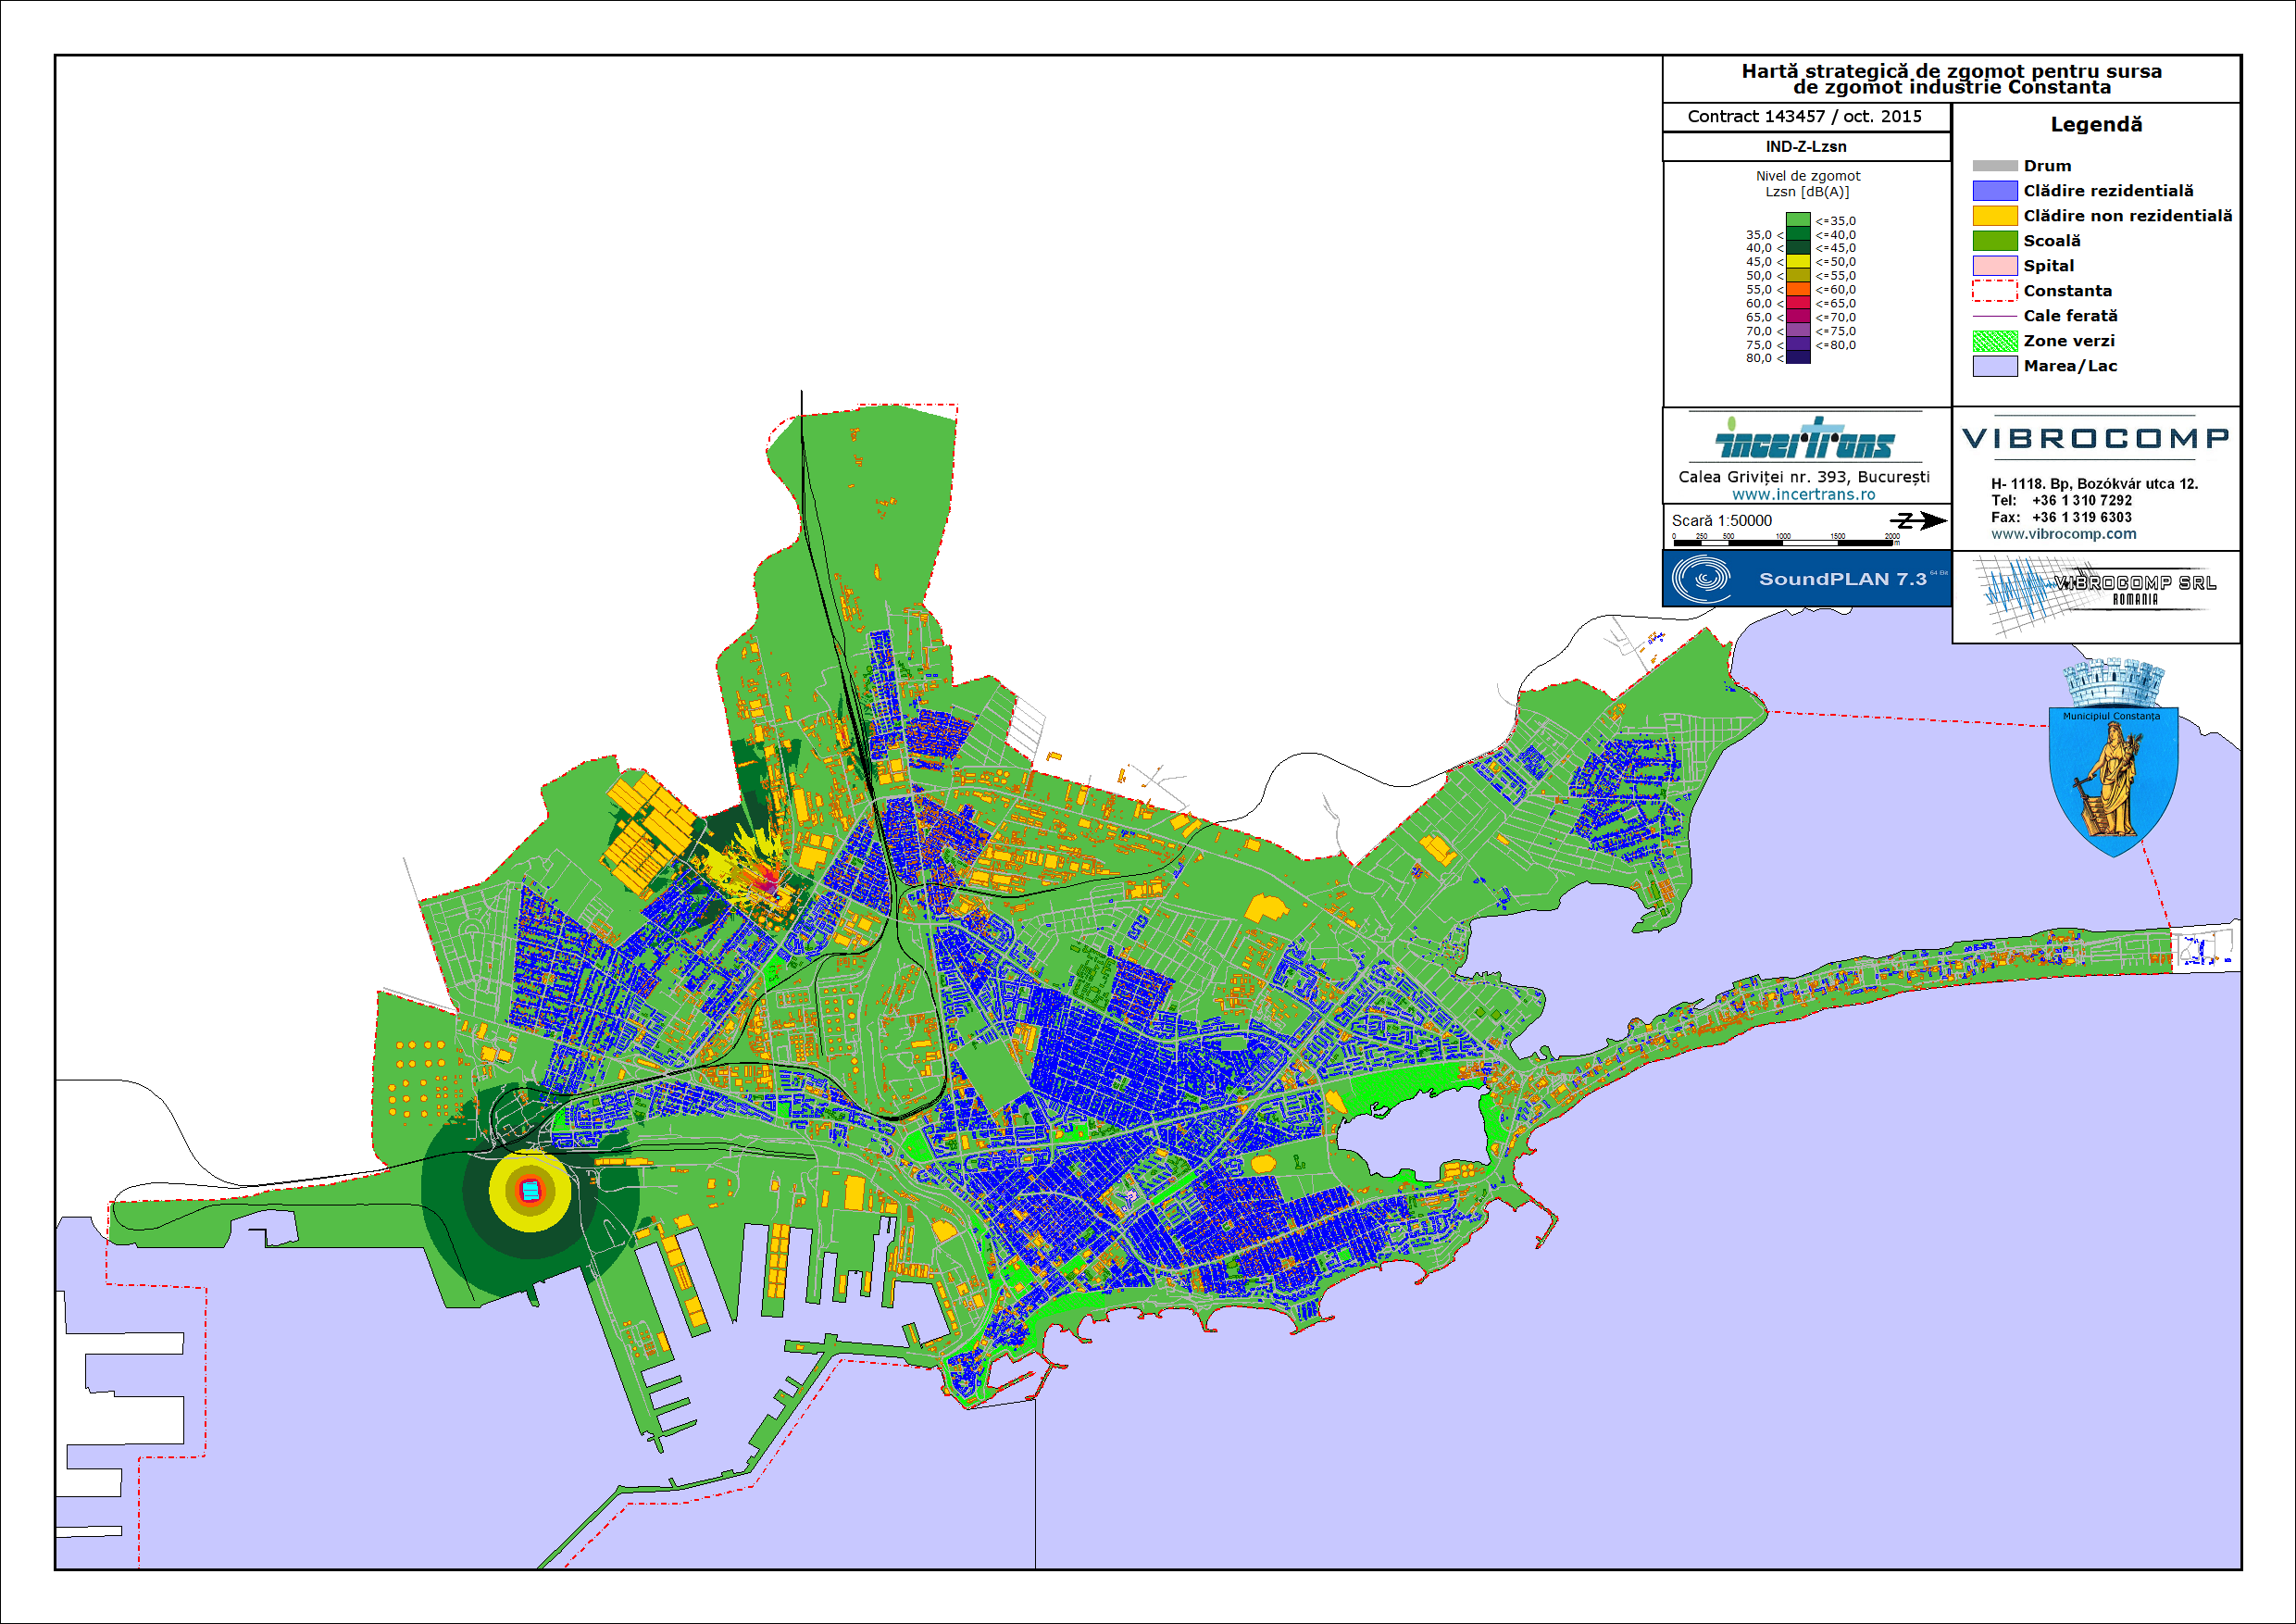This screenshot has width=2296, height=1624.
Task: Click the orange 55-60 dB noise level swatch
Action: [x=1798, y=290]
